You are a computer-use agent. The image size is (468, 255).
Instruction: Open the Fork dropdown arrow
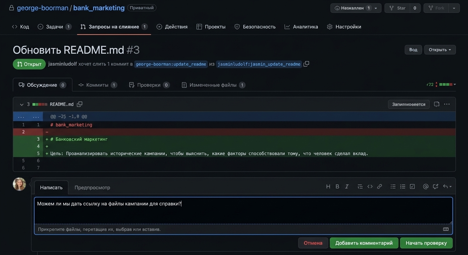454,8
